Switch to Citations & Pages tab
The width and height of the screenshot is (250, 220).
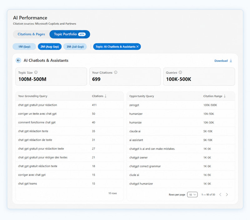(x=31, y=34)
